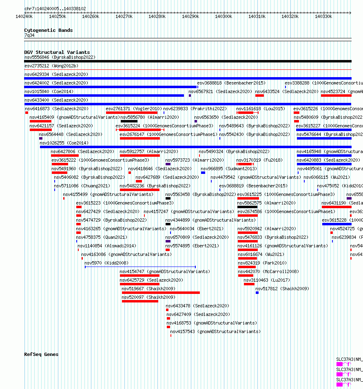Click the 7q34 cytogenetic band label
The width and height of the screenshot is (363, 389).
pyautogui.click(x=29, y=35)
